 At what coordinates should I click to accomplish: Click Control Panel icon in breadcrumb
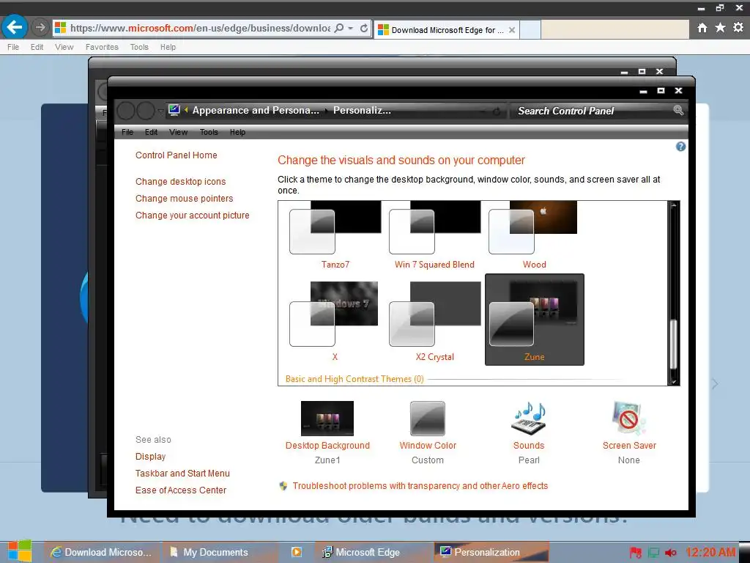[174, 110]
